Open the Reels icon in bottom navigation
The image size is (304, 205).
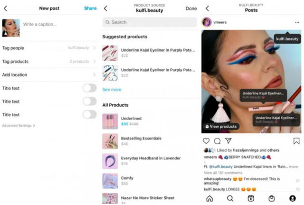(251, 198)
